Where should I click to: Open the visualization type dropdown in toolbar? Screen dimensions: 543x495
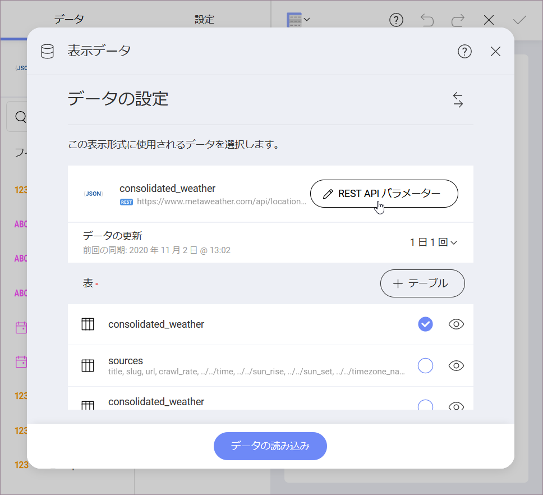[x=298, y=20]
